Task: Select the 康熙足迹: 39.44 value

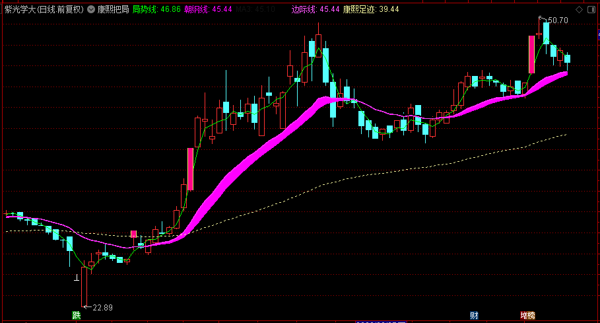Action: click(371, 9)
